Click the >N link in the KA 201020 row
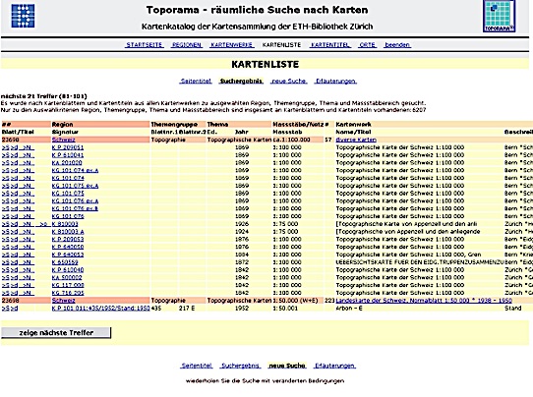Viewport: 533px width, 397px height. pos(27,163)
